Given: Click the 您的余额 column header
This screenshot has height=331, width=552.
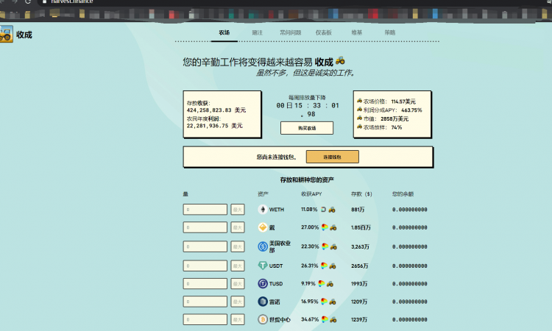Looking at the screenshot, I should pos(403,193).
